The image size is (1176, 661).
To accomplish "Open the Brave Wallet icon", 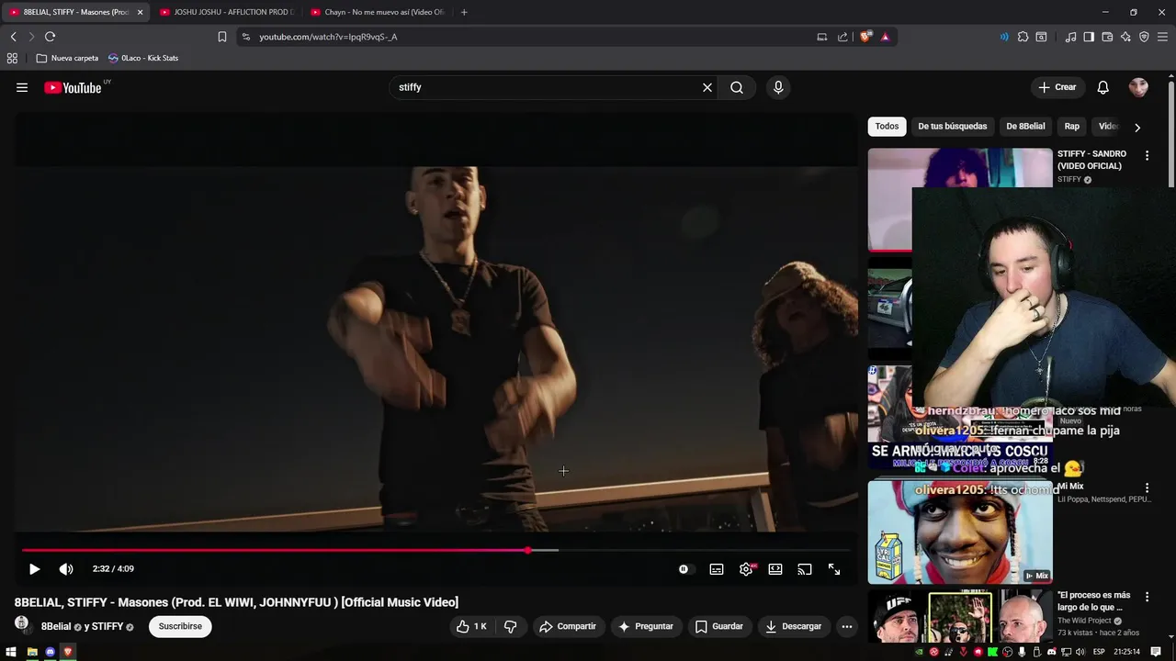I will [x=1107, y=37].
